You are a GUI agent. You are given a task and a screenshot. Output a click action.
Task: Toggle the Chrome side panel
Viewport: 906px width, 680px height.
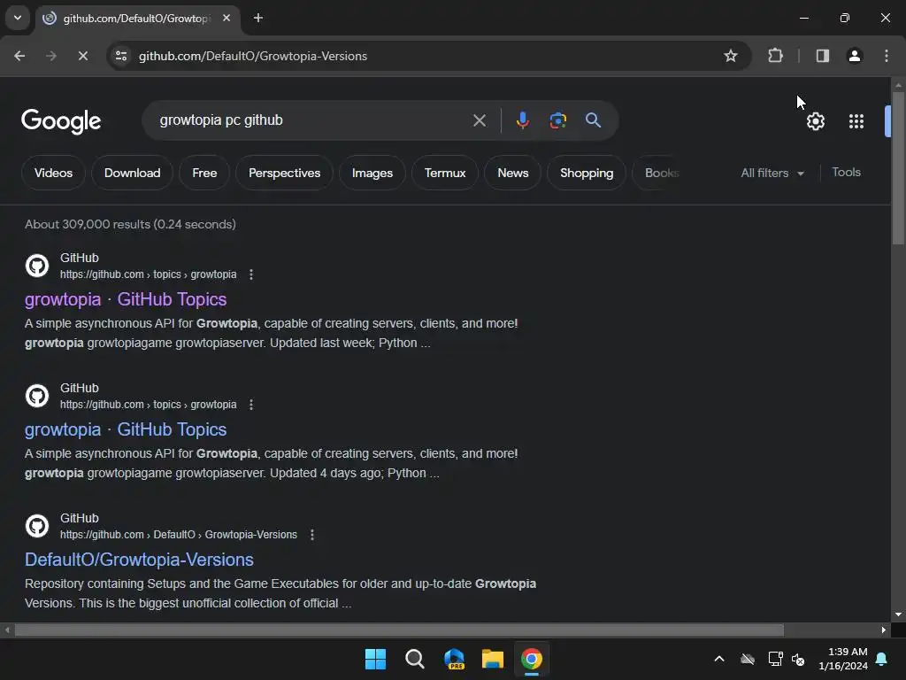click(x=823, y=56)
